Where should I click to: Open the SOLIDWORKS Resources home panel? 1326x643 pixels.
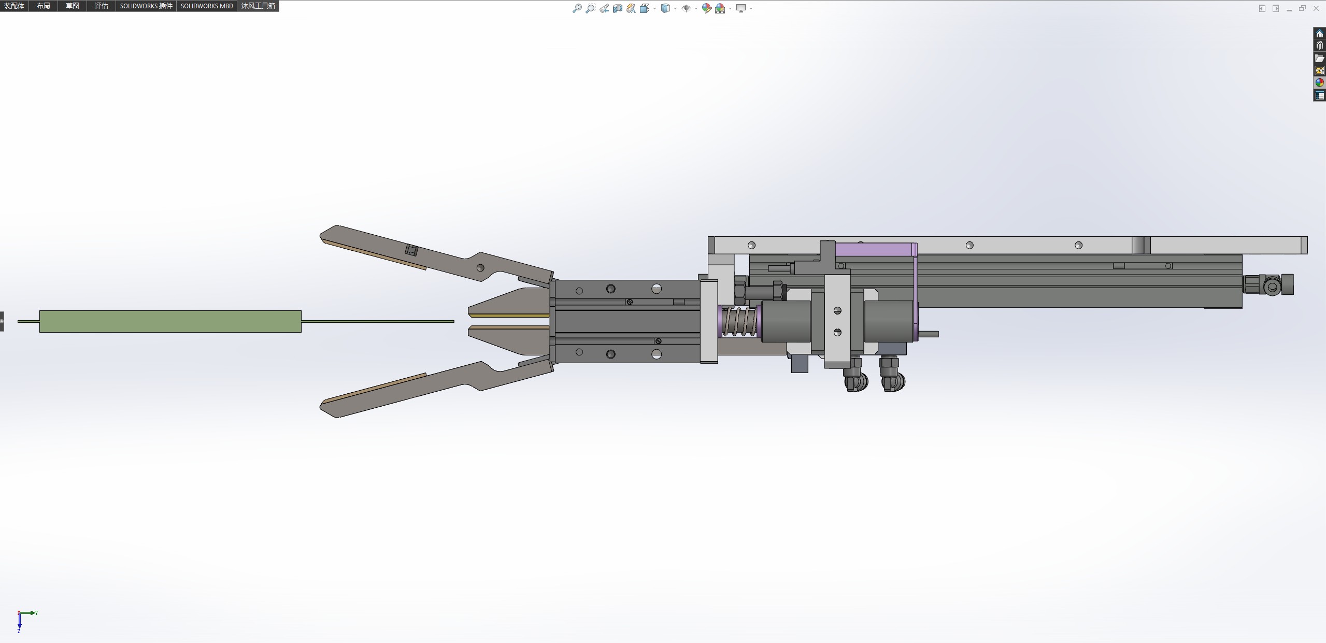click(1320, 34)
